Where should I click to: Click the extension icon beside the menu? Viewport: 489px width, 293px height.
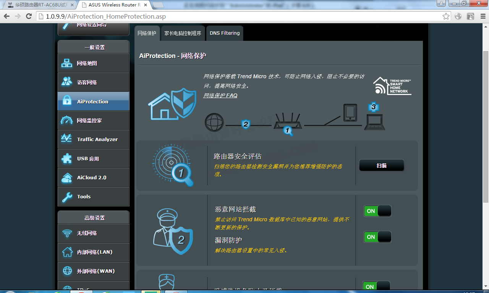click(470, 16)
